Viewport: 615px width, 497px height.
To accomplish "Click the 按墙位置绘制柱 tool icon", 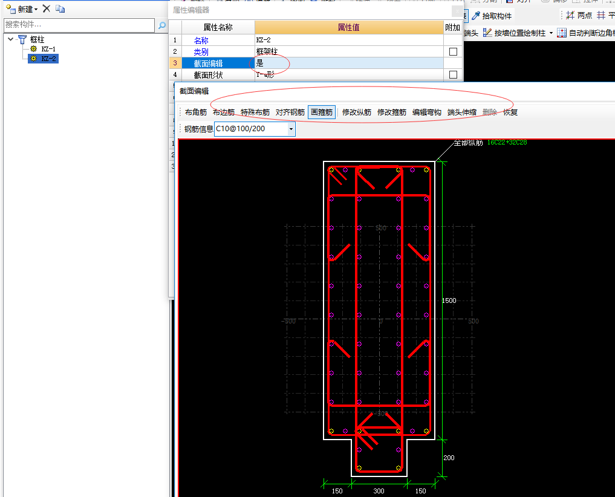I will click(x=487, y=33).
